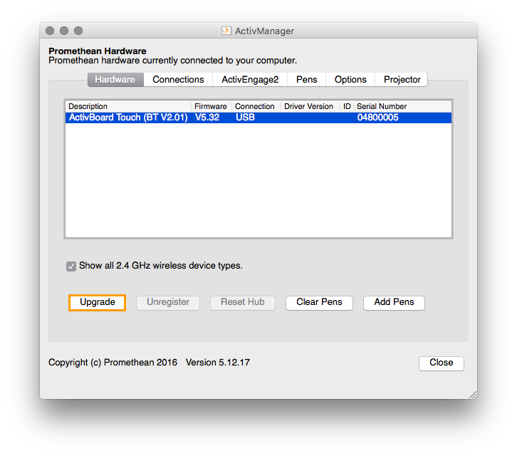Sort by Driver Version column header
The height and width of the screenshot is (456, 517).
[x=308, y=106]
